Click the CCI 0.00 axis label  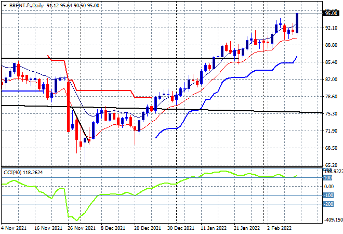(x=329, y=187)
